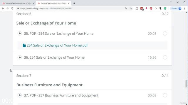Mark lecture 37 as complete
This screenshot has width=188, height=105.
pos(165,95)
